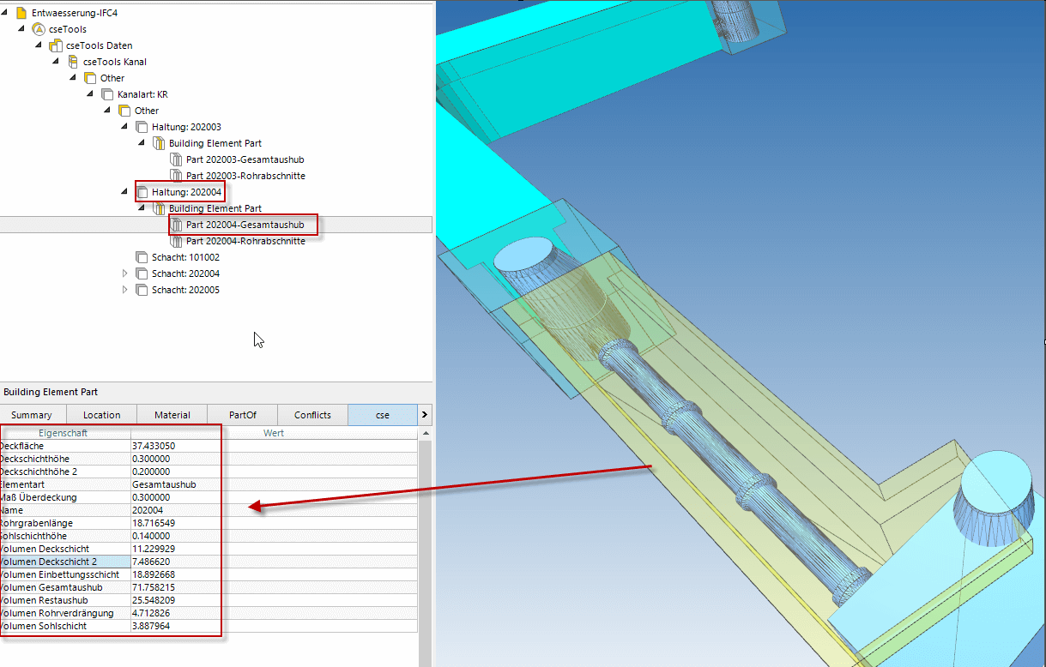Open the Material tab
Viewport: 1046px width, 667px height.
pos(172,415)
